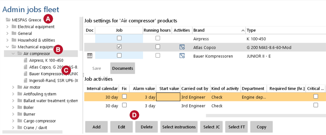Select Airpress, K 100-450 file icon
This screenshot has width=326, height=135.
[x=26, y=60]
